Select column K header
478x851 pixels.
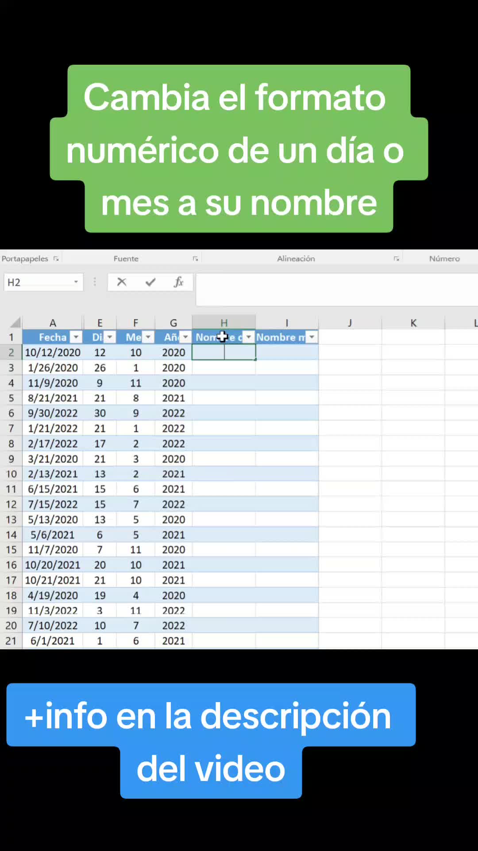413,323
